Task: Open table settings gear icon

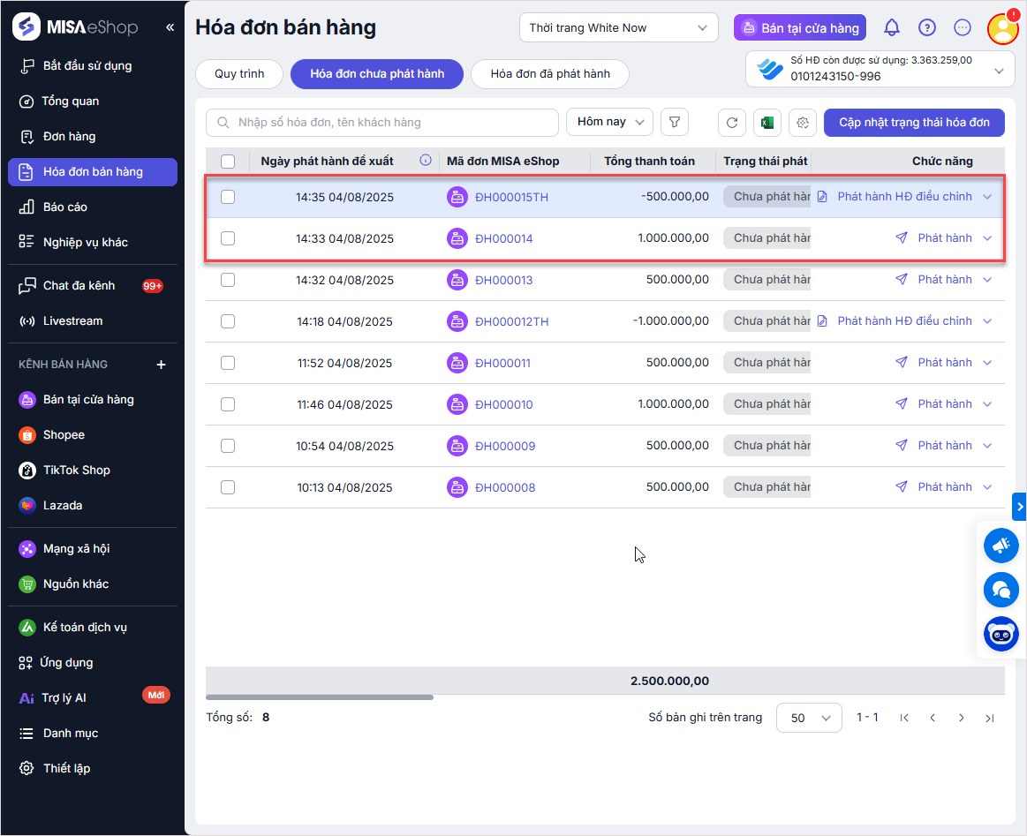Action: [802, 123]
